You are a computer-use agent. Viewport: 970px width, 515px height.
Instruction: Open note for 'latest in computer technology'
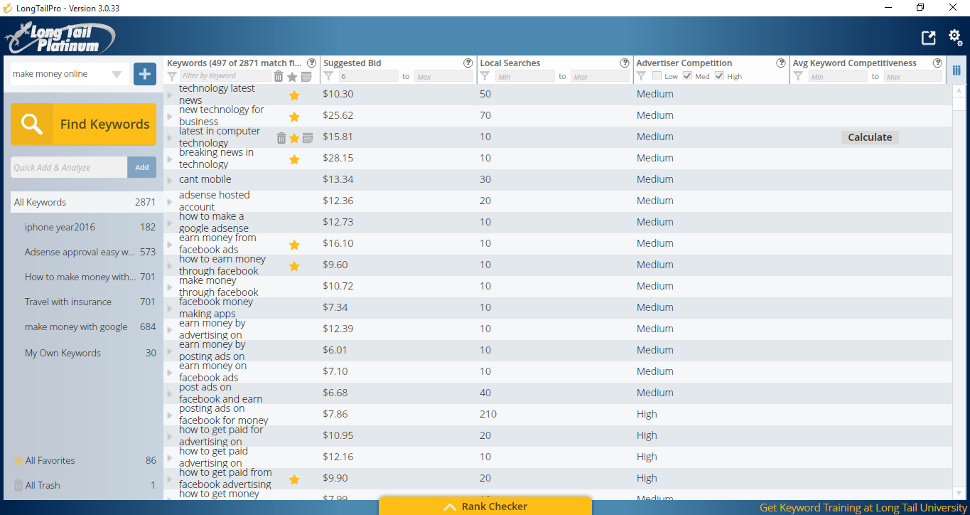(x=308, y=138)
